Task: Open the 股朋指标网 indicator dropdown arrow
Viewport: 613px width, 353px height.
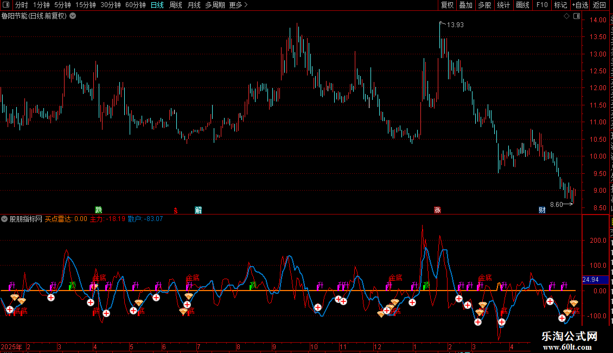Action: point(4,219)
